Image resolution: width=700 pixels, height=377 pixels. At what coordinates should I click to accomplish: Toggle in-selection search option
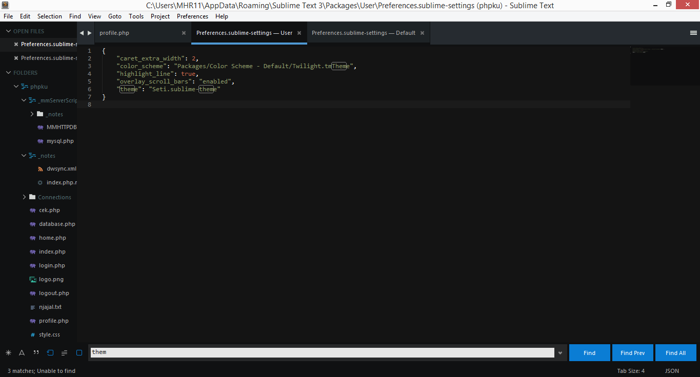coord(64,353)
